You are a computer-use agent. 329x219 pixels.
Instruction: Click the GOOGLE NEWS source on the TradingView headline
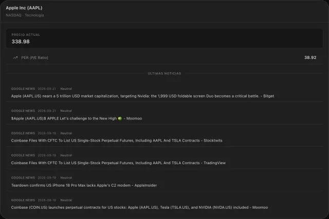coord(23,155)
